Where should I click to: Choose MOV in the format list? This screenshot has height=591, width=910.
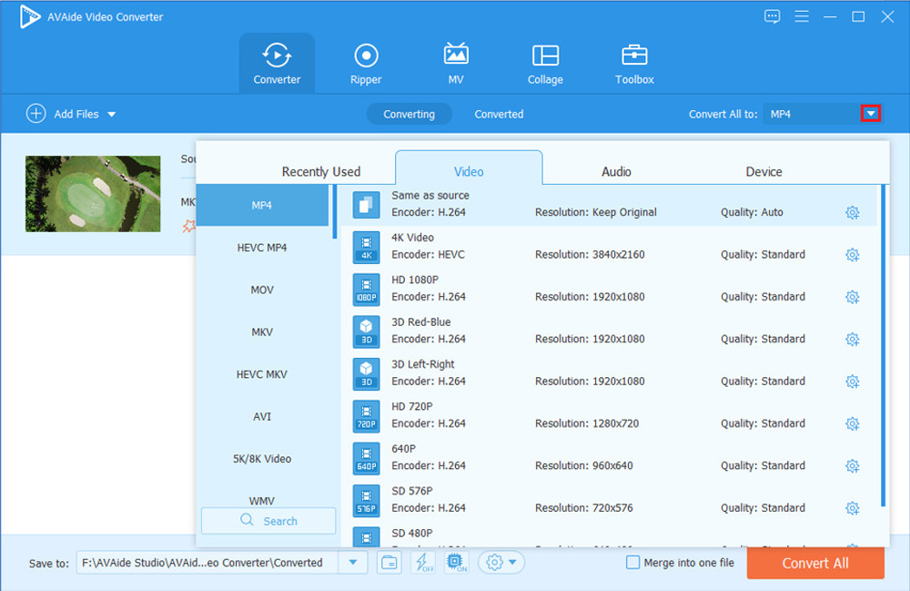(x=262, y=290)
